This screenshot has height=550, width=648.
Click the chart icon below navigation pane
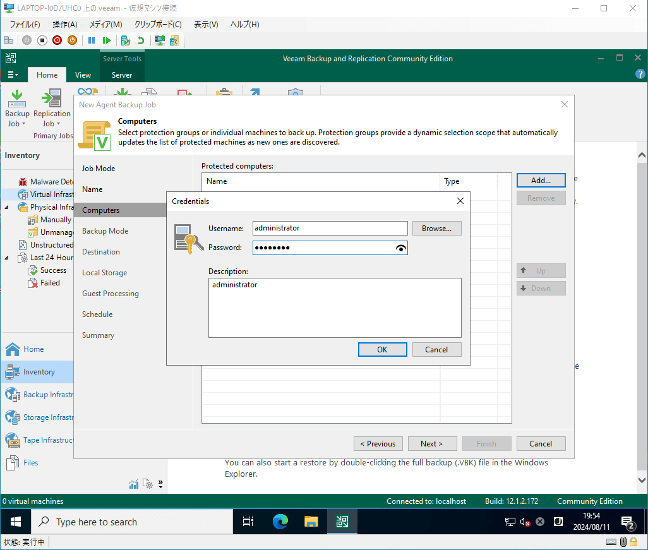[134, 484]
